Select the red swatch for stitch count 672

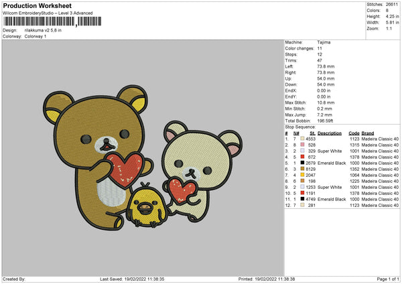coord(302,157)
